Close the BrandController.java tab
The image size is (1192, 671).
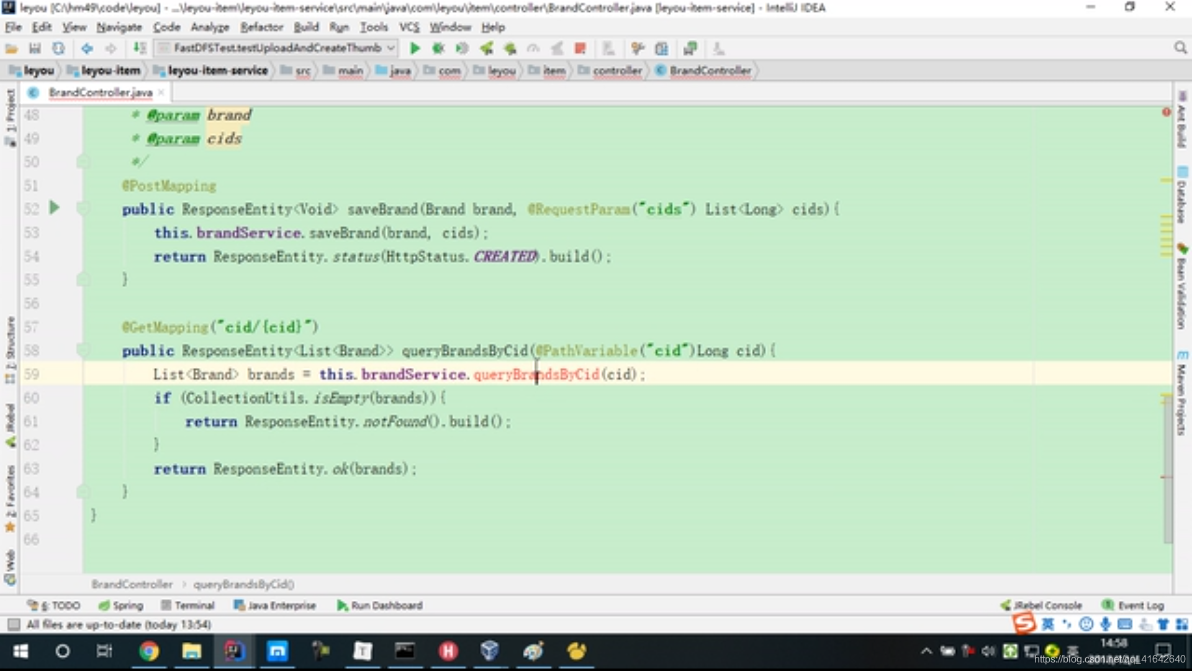tap(161, 93)
